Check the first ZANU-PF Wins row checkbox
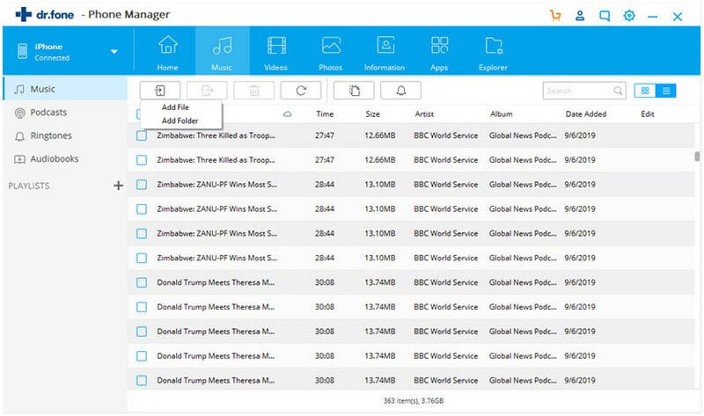This screenshot has width=704, height=416. pos(142,185)
